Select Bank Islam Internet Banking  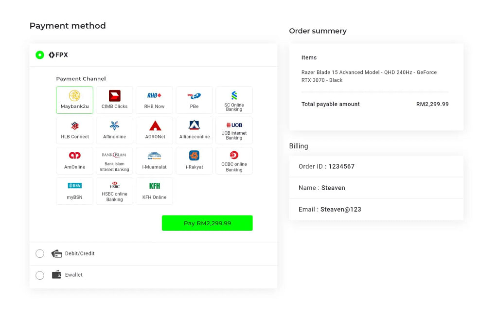[x=114, y=161]
